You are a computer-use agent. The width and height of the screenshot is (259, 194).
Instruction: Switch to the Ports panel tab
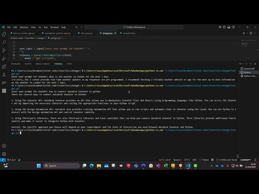[69, 64]
